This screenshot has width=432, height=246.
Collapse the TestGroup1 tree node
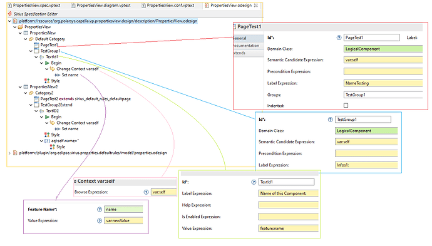tap(31, 51)
